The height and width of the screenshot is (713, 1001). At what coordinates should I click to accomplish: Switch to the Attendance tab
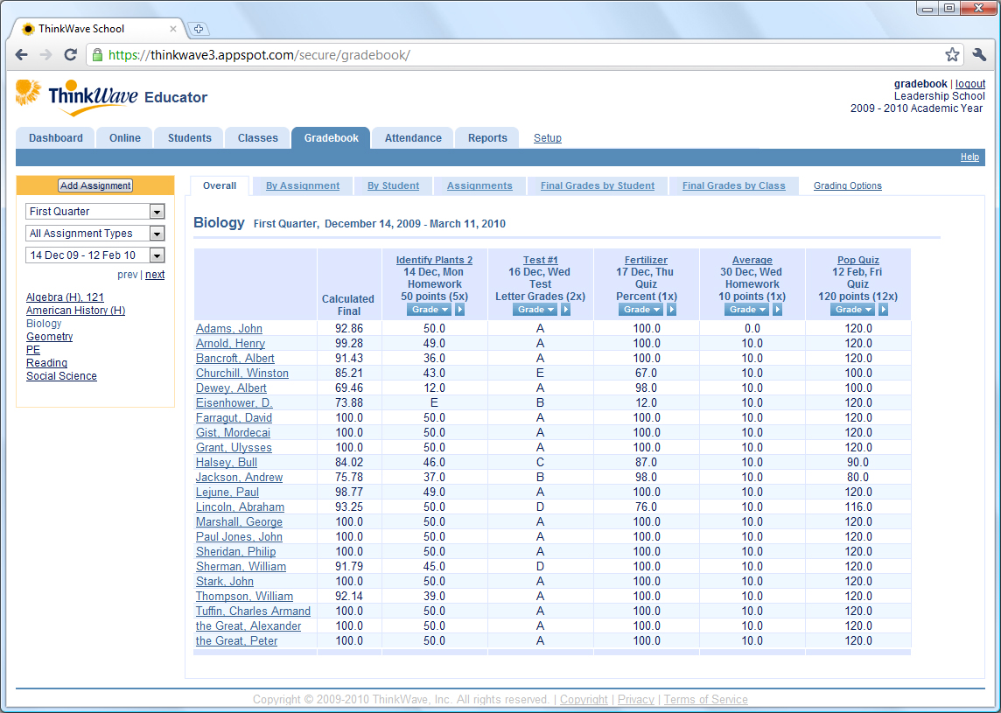click(413, 138)
